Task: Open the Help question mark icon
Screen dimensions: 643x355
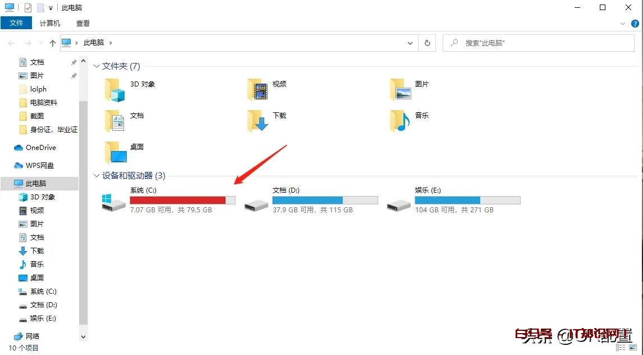Action: [636, 24]
